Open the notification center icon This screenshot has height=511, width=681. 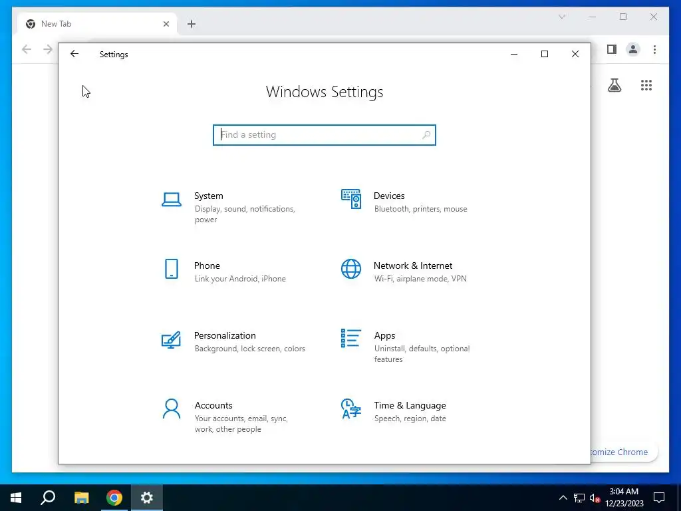pyautogui.click(x=659, y=498)
